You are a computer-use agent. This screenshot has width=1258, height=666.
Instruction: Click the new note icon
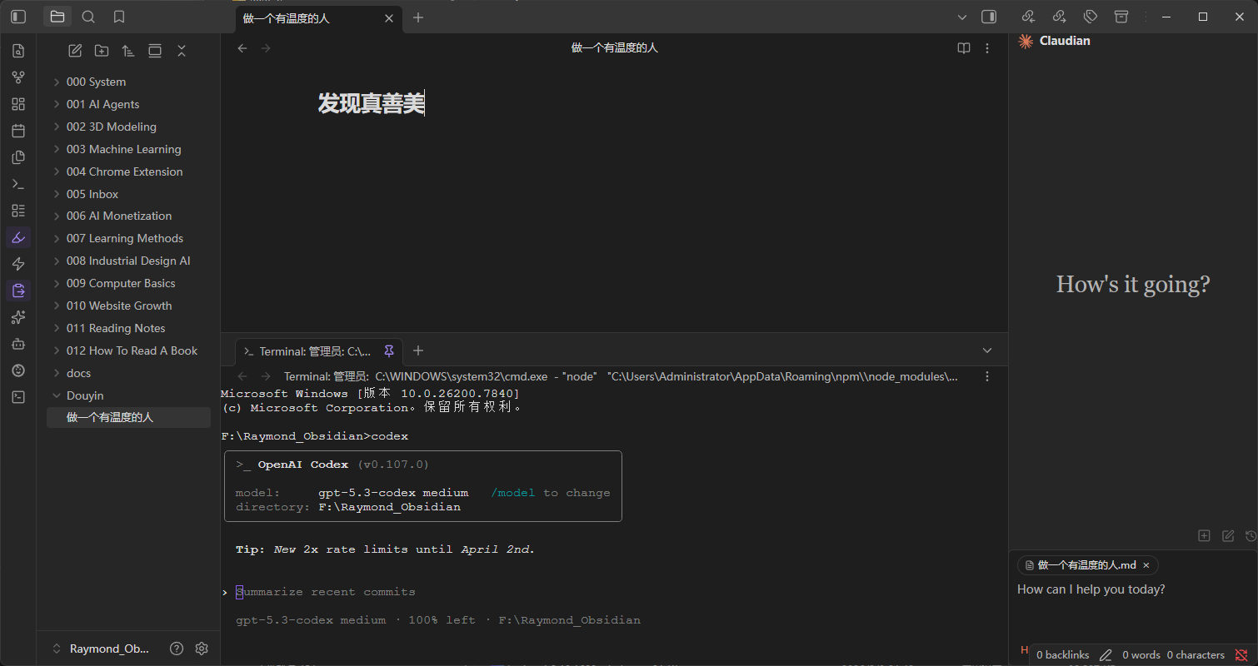tap(75, 51)
